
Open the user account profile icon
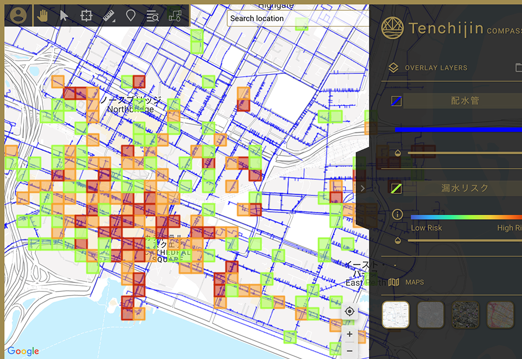18,16
